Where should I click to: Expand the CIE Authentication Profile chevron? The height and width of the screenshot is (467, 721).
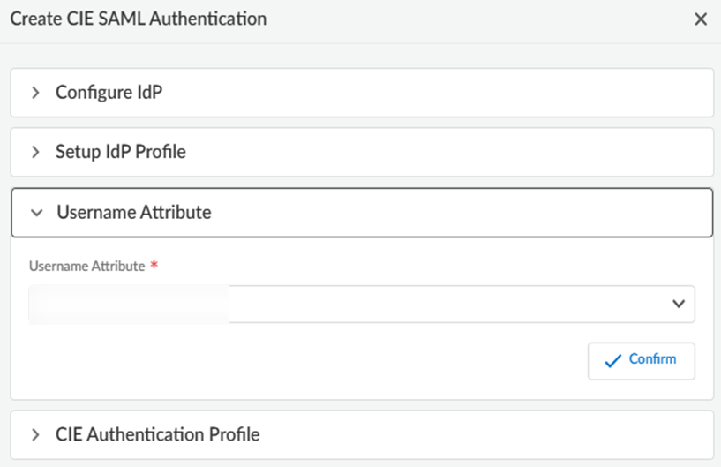click(x=36, y=434)
